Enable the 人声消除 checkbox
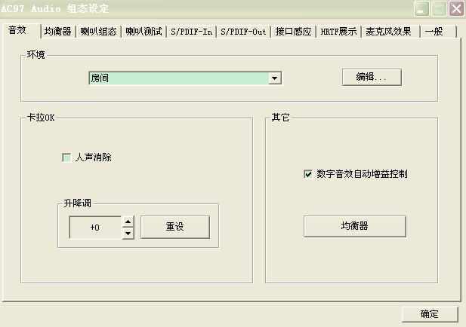Image resolution: width=466 pixels, height=327 pixels. (x=66, y=157)
